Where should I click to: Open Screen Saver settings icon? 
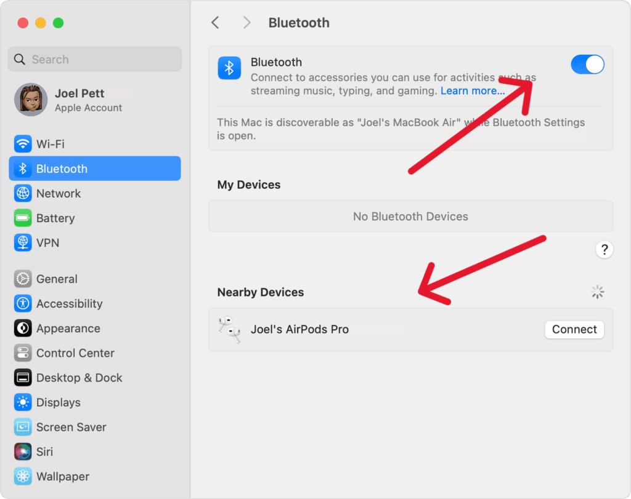[23, 427]
